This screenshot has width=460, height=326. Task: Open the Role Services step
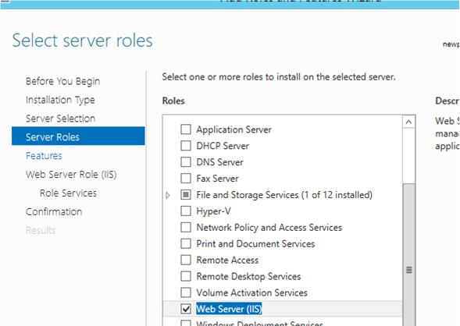(x=68, y=193)
